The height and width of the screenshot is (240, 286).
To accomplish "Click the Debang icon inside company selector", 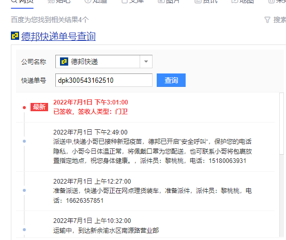I will [x=64, y=62].
